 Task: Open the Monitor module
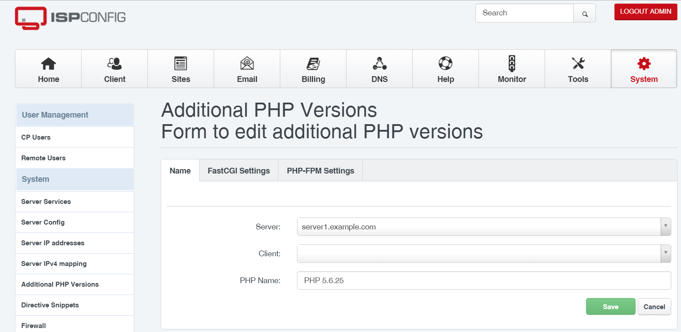[512, 69]
